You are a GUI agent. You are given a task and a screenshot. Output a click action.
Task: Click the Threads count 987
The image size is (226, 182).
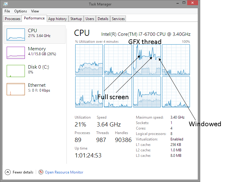click(101, 140)
